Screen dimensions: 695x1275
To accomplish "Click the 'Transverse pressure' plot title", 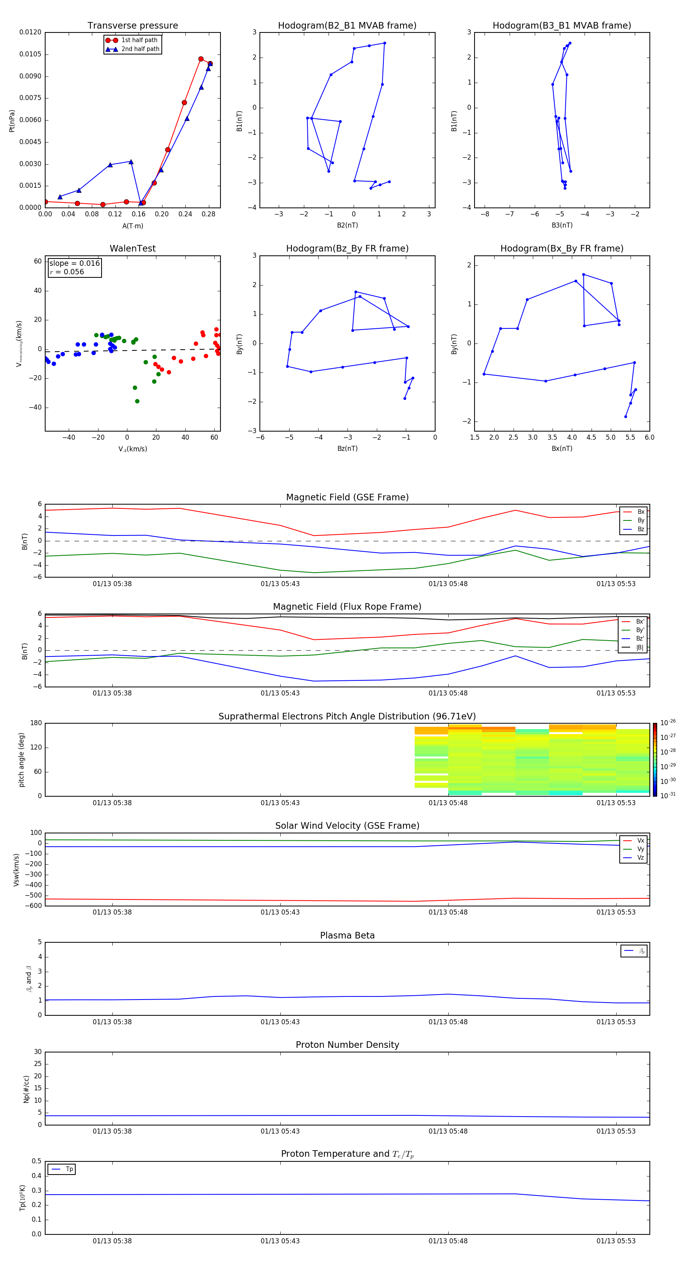I will (x=132, y=26).
